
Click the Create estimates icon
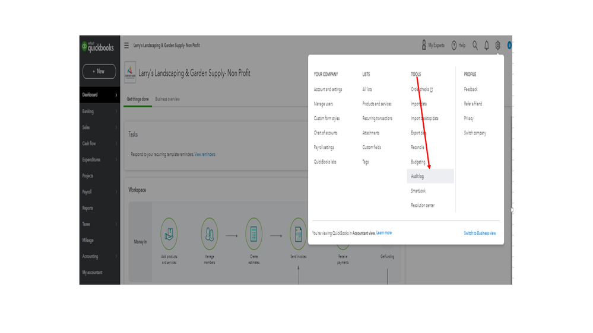click(254, 233)
